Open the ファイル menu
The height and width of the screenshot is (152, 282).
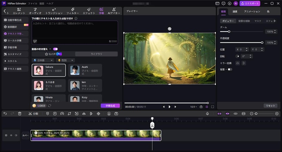pyautogui.click(x=32, y=4)
